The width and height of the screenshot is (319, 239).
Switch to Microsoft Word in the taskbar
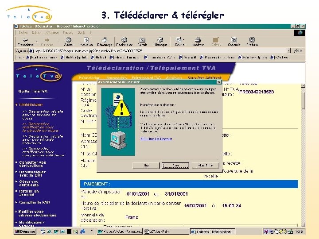click(120, 231)
